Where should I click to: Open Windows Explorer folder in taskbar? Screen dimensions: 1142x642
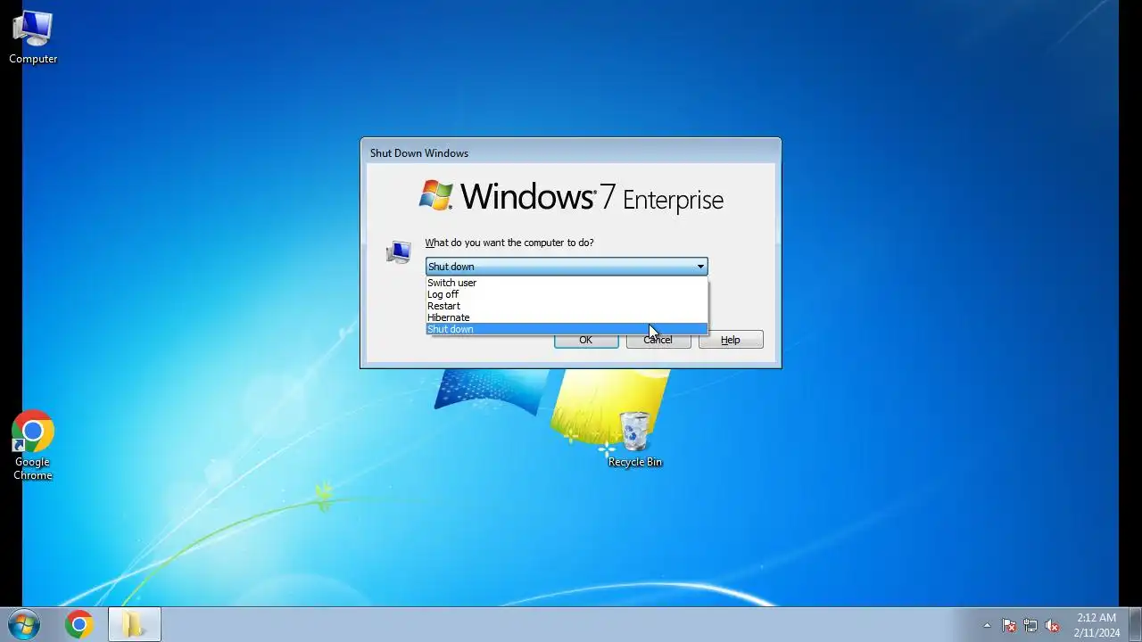pos(134,624)
